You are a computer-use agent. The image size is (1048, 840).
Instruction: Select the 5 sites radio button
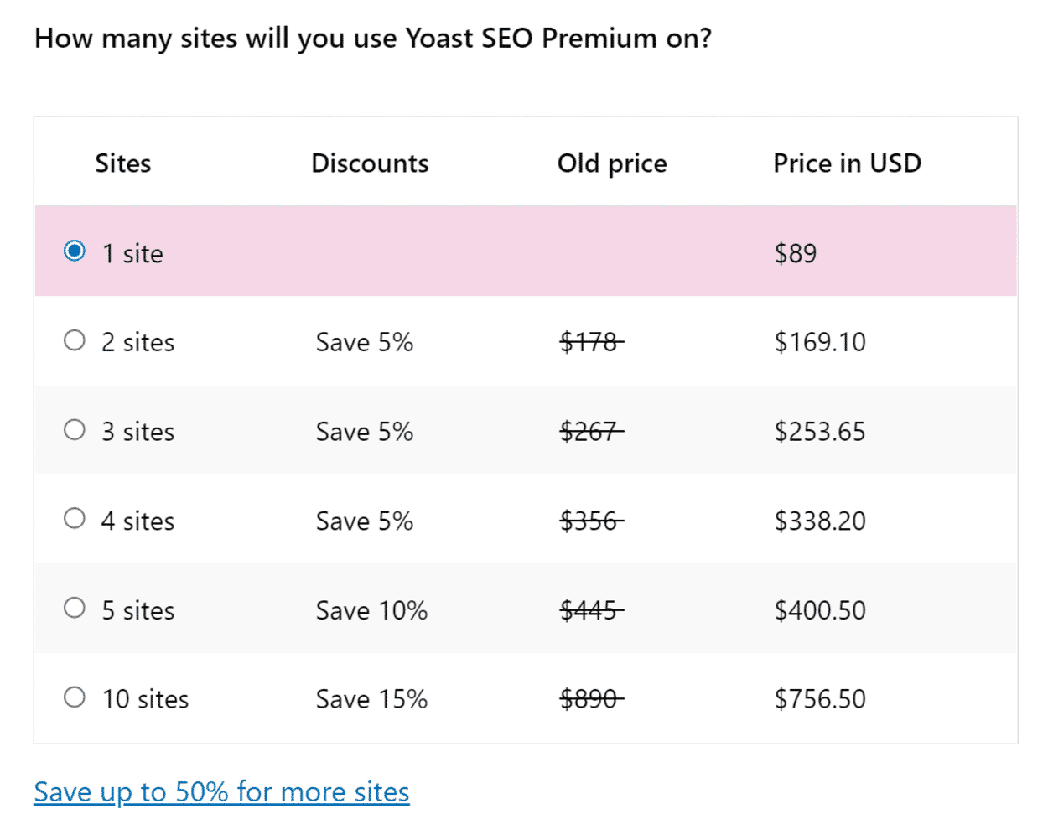click(x=75, y=608)
